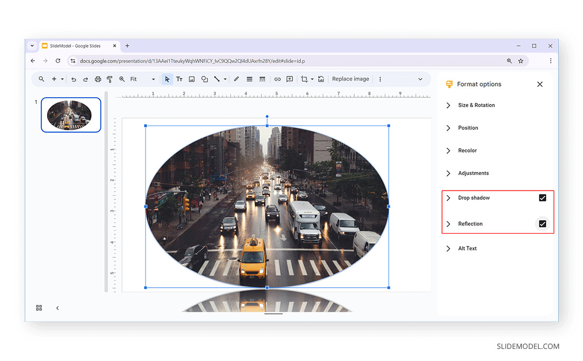This screenshot has height=361, width=583.
Task: Add a new slide with plus icon
Action: point(54,79)
